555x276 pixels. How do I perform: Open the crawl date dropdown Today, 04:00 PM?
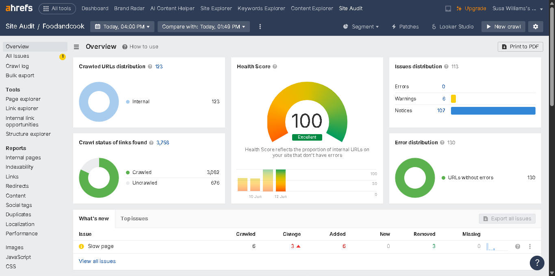(x=122, y=26)
